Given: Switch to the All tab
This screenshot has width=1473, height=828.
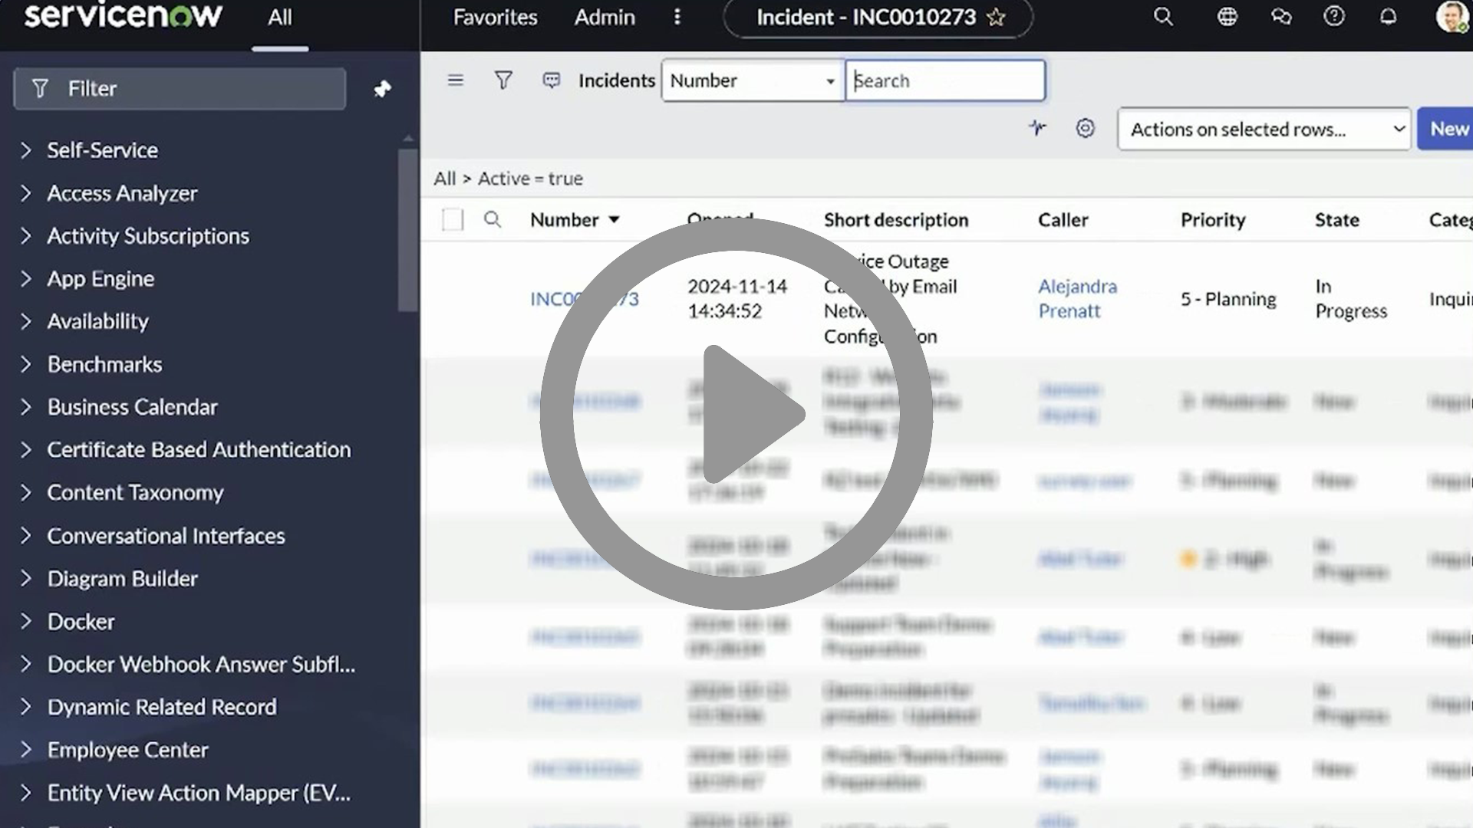Looking at the screenshot, I should (x=279, y=17).
